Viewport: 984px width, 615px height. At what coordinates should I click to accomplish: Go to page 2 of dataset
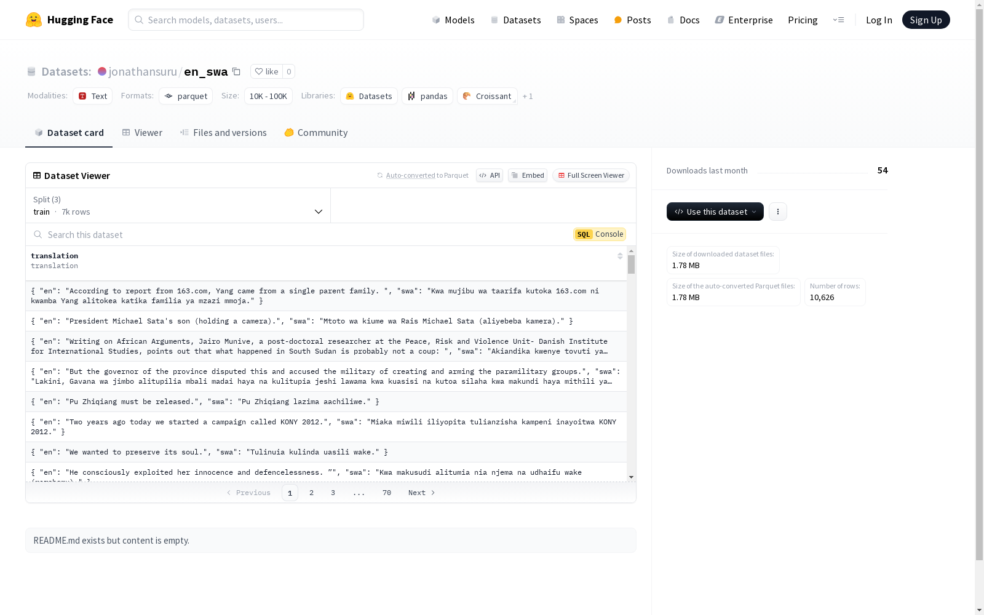pos(312,493)
